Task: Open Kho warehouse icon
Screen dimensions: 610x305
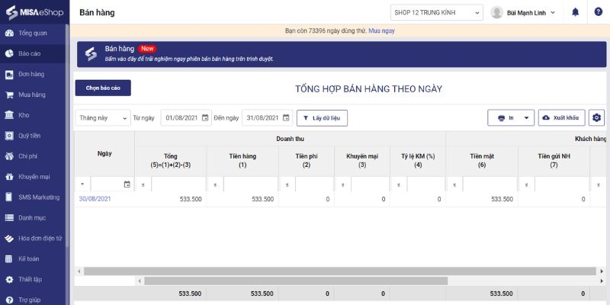Action: tap(9, 115)
